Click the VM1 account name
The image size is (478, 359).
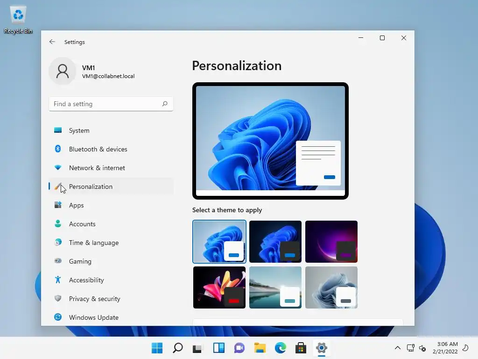point(88,67)
